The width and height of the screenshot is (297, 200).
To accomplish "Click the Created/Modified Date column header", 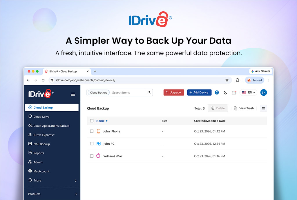I will click(x=210, y=121).
